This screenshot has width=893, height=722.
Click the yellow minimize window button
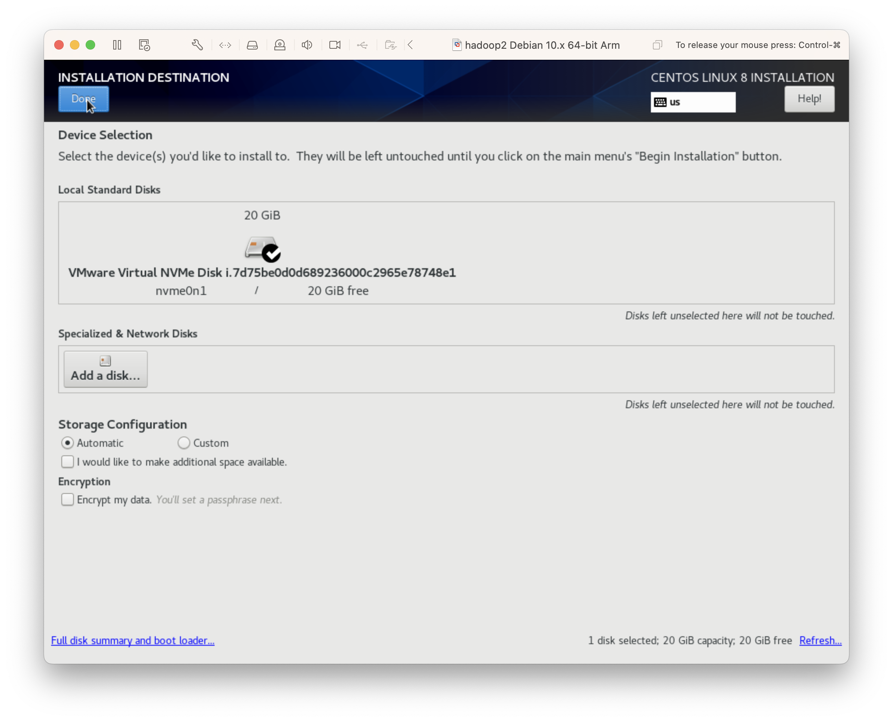click(x=75, y=45)
